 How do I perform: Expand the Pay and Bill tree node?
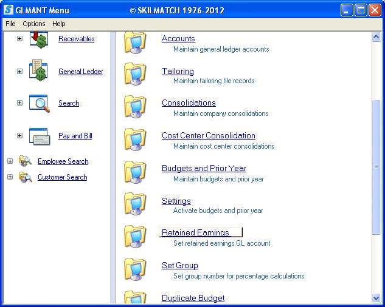(x=19, y=135)
